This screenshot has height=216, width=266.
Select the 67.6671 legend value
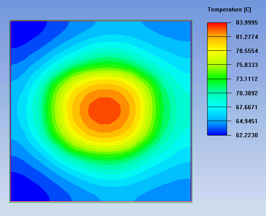click(x=247, y=107)
